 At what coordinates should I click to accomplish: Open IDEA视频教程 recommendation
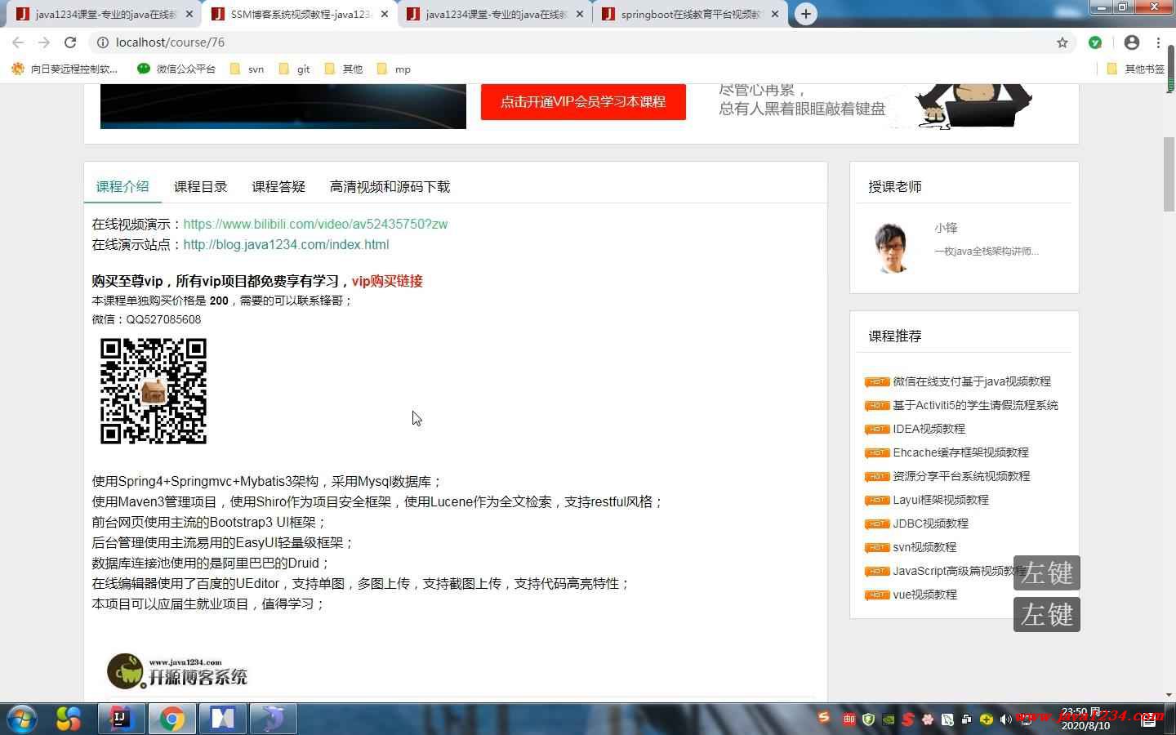[929, 429]
